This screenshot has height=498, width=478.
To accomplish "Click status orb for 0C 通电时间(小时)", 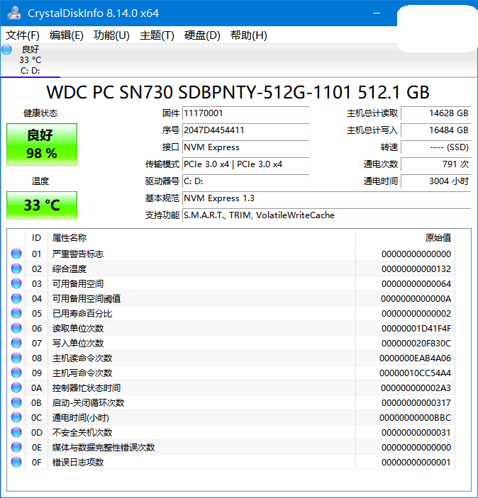I will pos(16,418).
